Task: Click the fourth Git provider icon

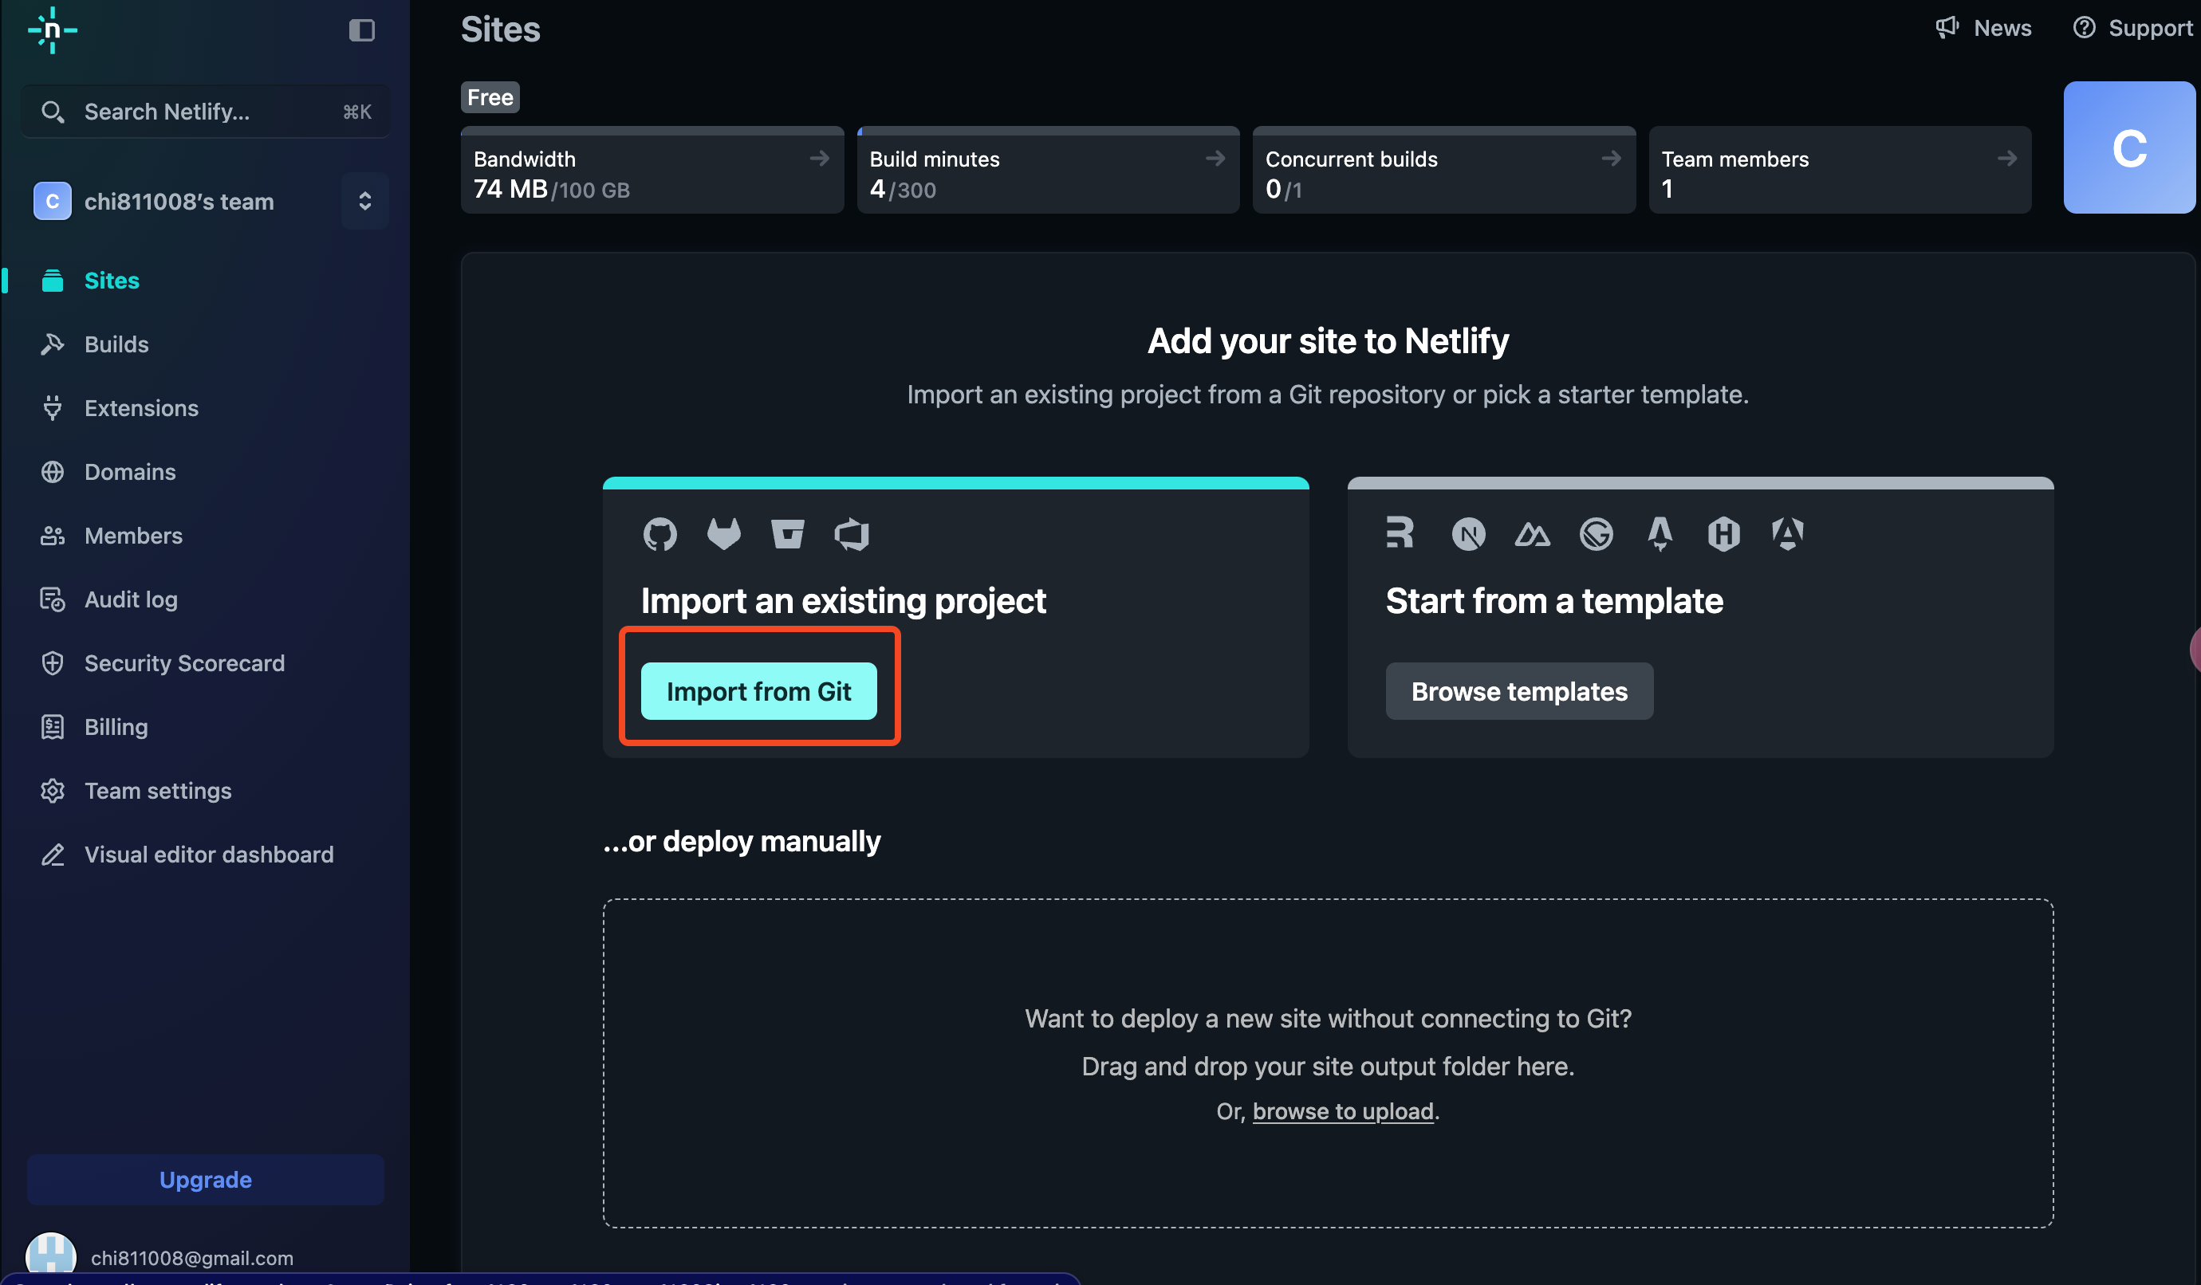Action: point(850,534)
